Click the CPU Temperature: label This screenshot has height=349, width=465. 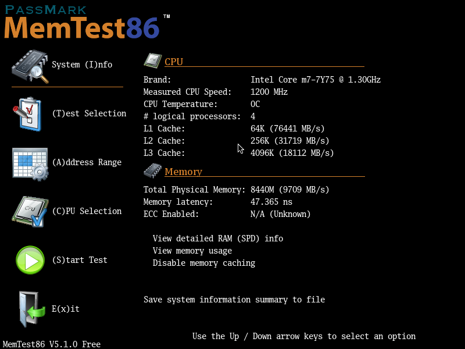pos(181,104)
